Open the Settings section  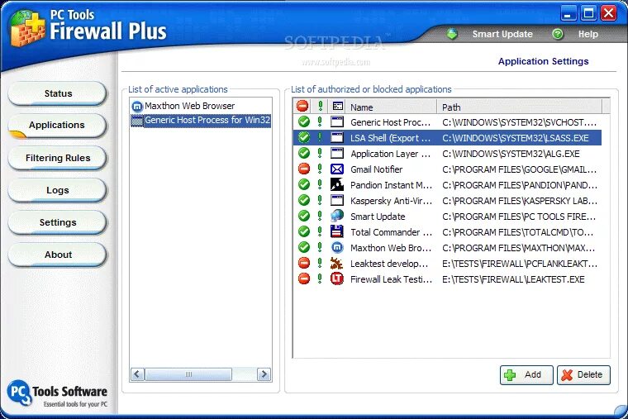(57, 222)
